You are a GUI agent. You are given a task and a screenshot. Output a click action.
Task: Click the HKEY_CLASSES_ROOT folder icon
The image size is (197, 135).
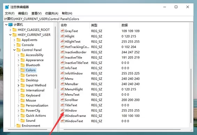tap(15, 30)
